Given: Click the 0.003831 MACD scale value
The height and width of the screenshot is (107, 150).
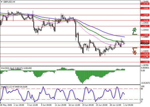Looking at the screenshot, I should click(145, 68).
